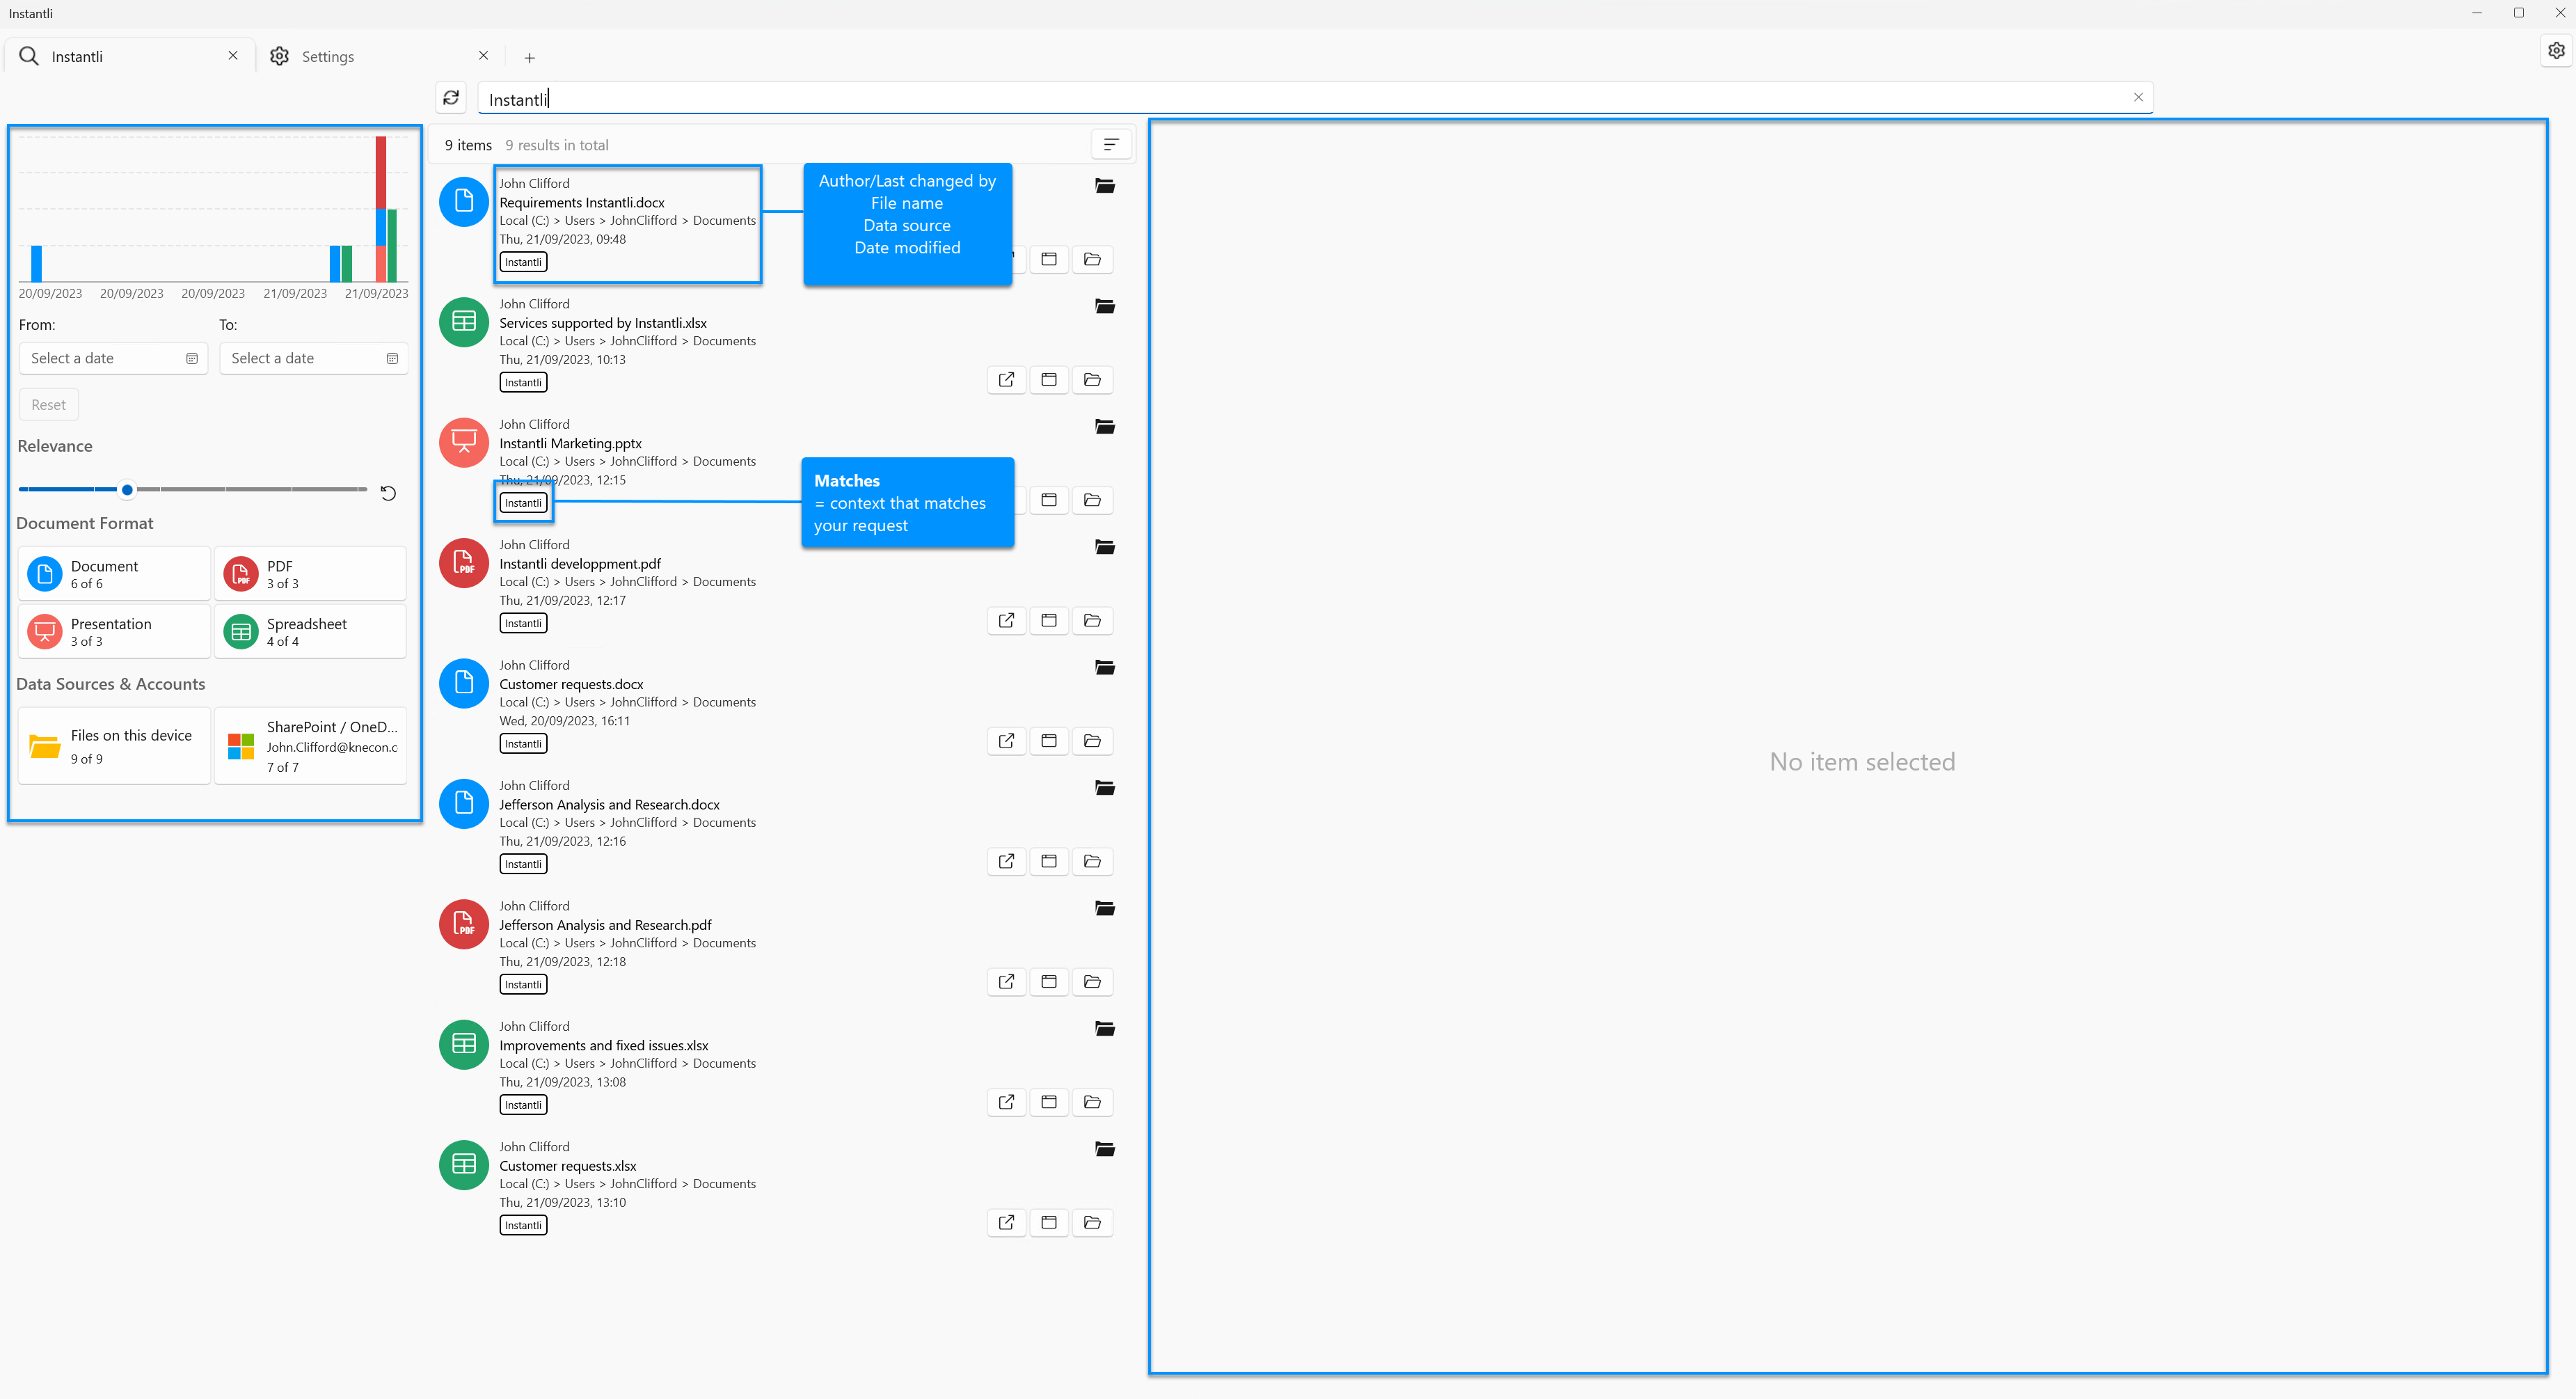Open containing folder for Requirements Instantli.docx
The width and height of the screenshot is (2576, 1399).
click(x=1092, y=260)
